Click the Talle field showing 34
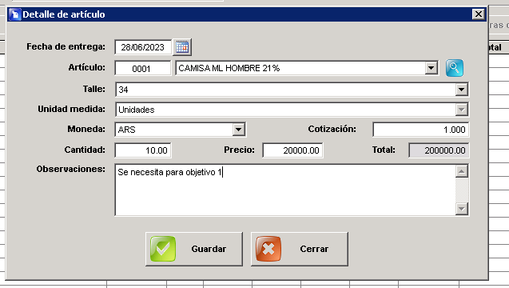Viewport: 509px width, 288px height. point(292,90)
